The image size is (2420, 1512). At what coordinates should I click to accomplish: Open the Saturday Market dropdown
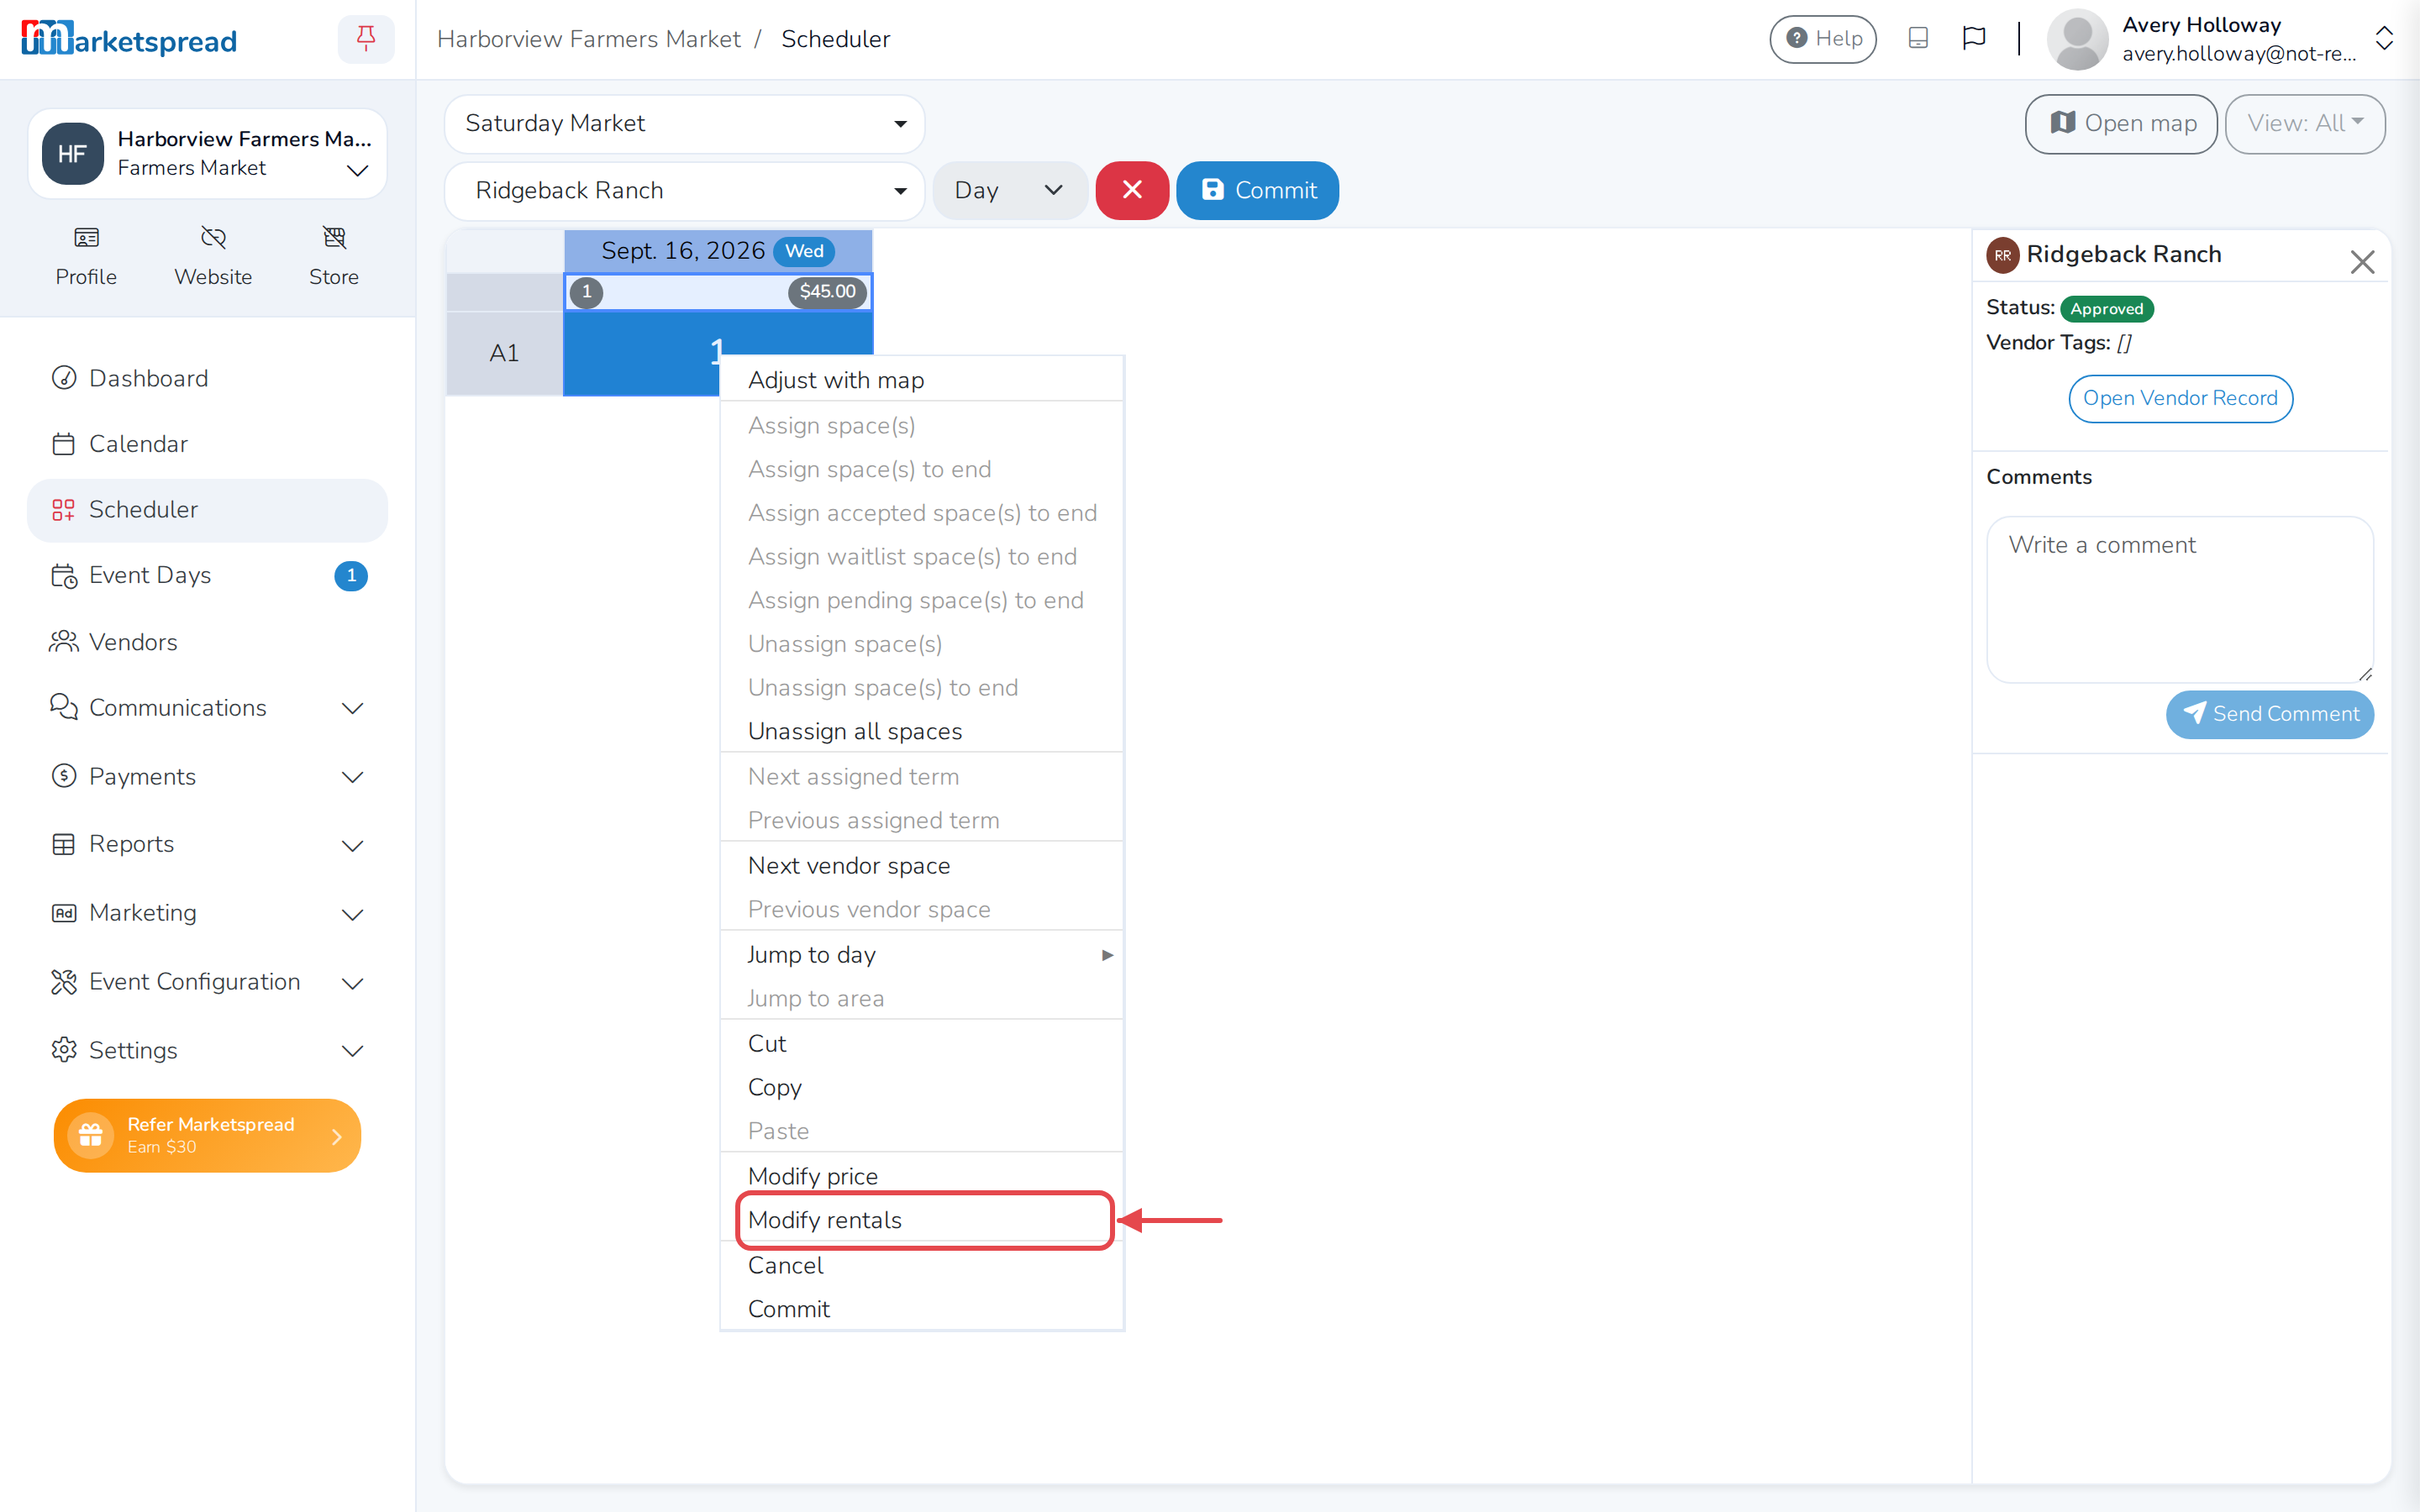point(684,124)
